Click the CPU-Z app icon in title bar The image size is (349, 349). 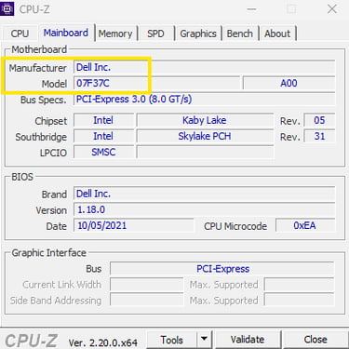click(7, 8)
